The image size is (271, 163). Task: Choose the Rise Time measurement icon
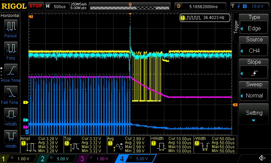pyautogui.click(x=11, y=71)
